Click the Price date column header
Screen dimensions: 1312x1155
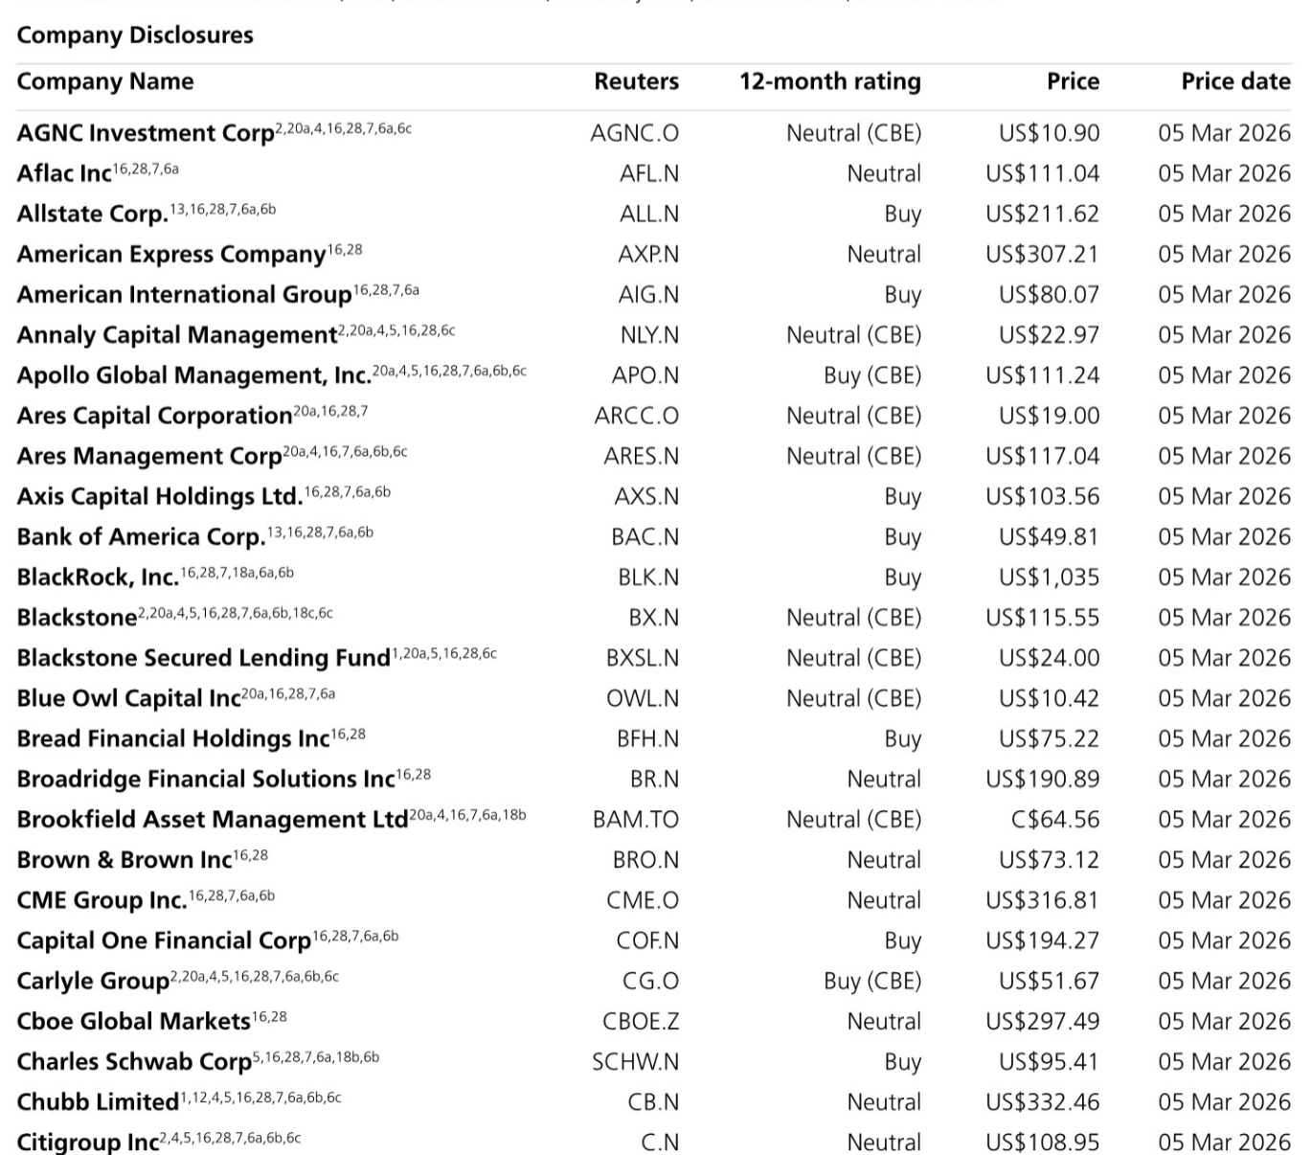click(1235, 81)
